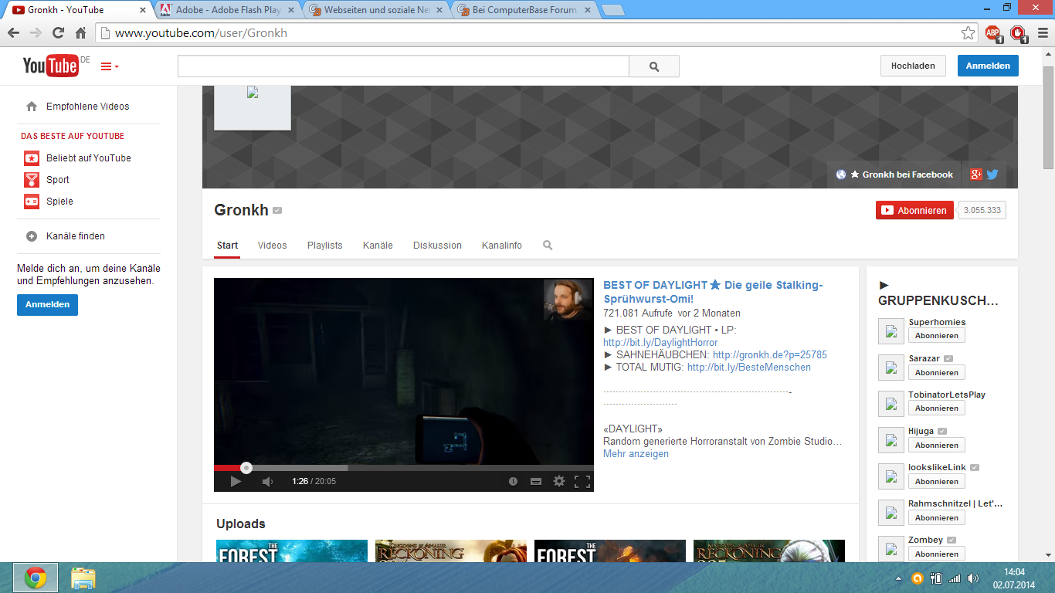Subscribe to lookslikeLink channel
1055x593 pixels.
point(936,481)
